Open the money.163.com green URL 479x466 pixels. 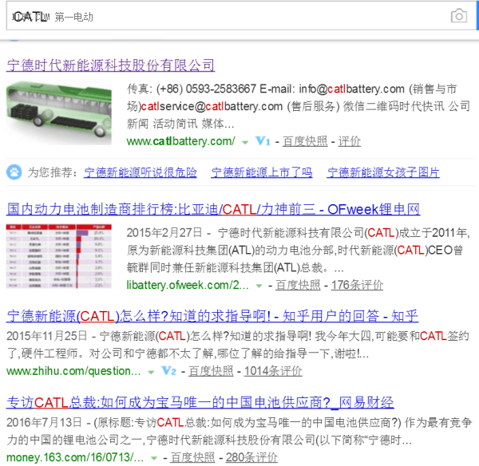click(75, 457)
